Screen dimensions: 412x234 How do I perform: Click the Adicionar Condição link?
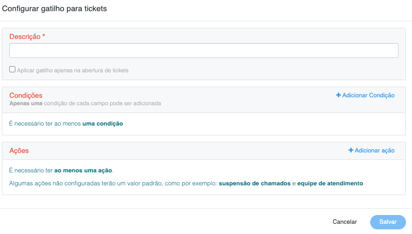(365, 95)
